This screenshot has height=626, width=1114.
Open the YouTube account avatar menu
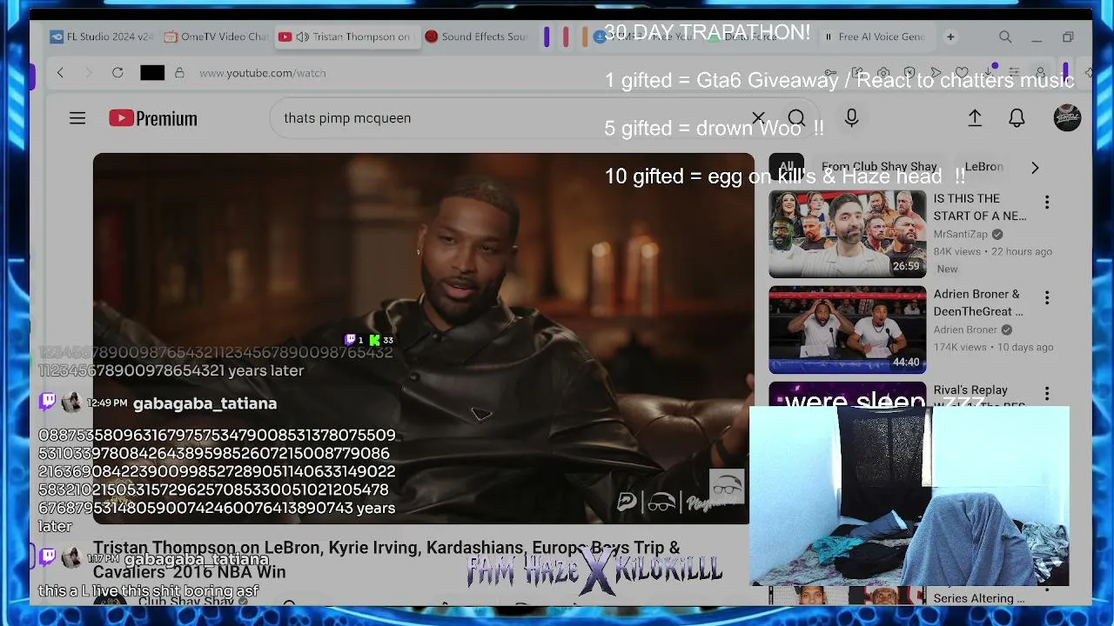[x=1067, y=118]
